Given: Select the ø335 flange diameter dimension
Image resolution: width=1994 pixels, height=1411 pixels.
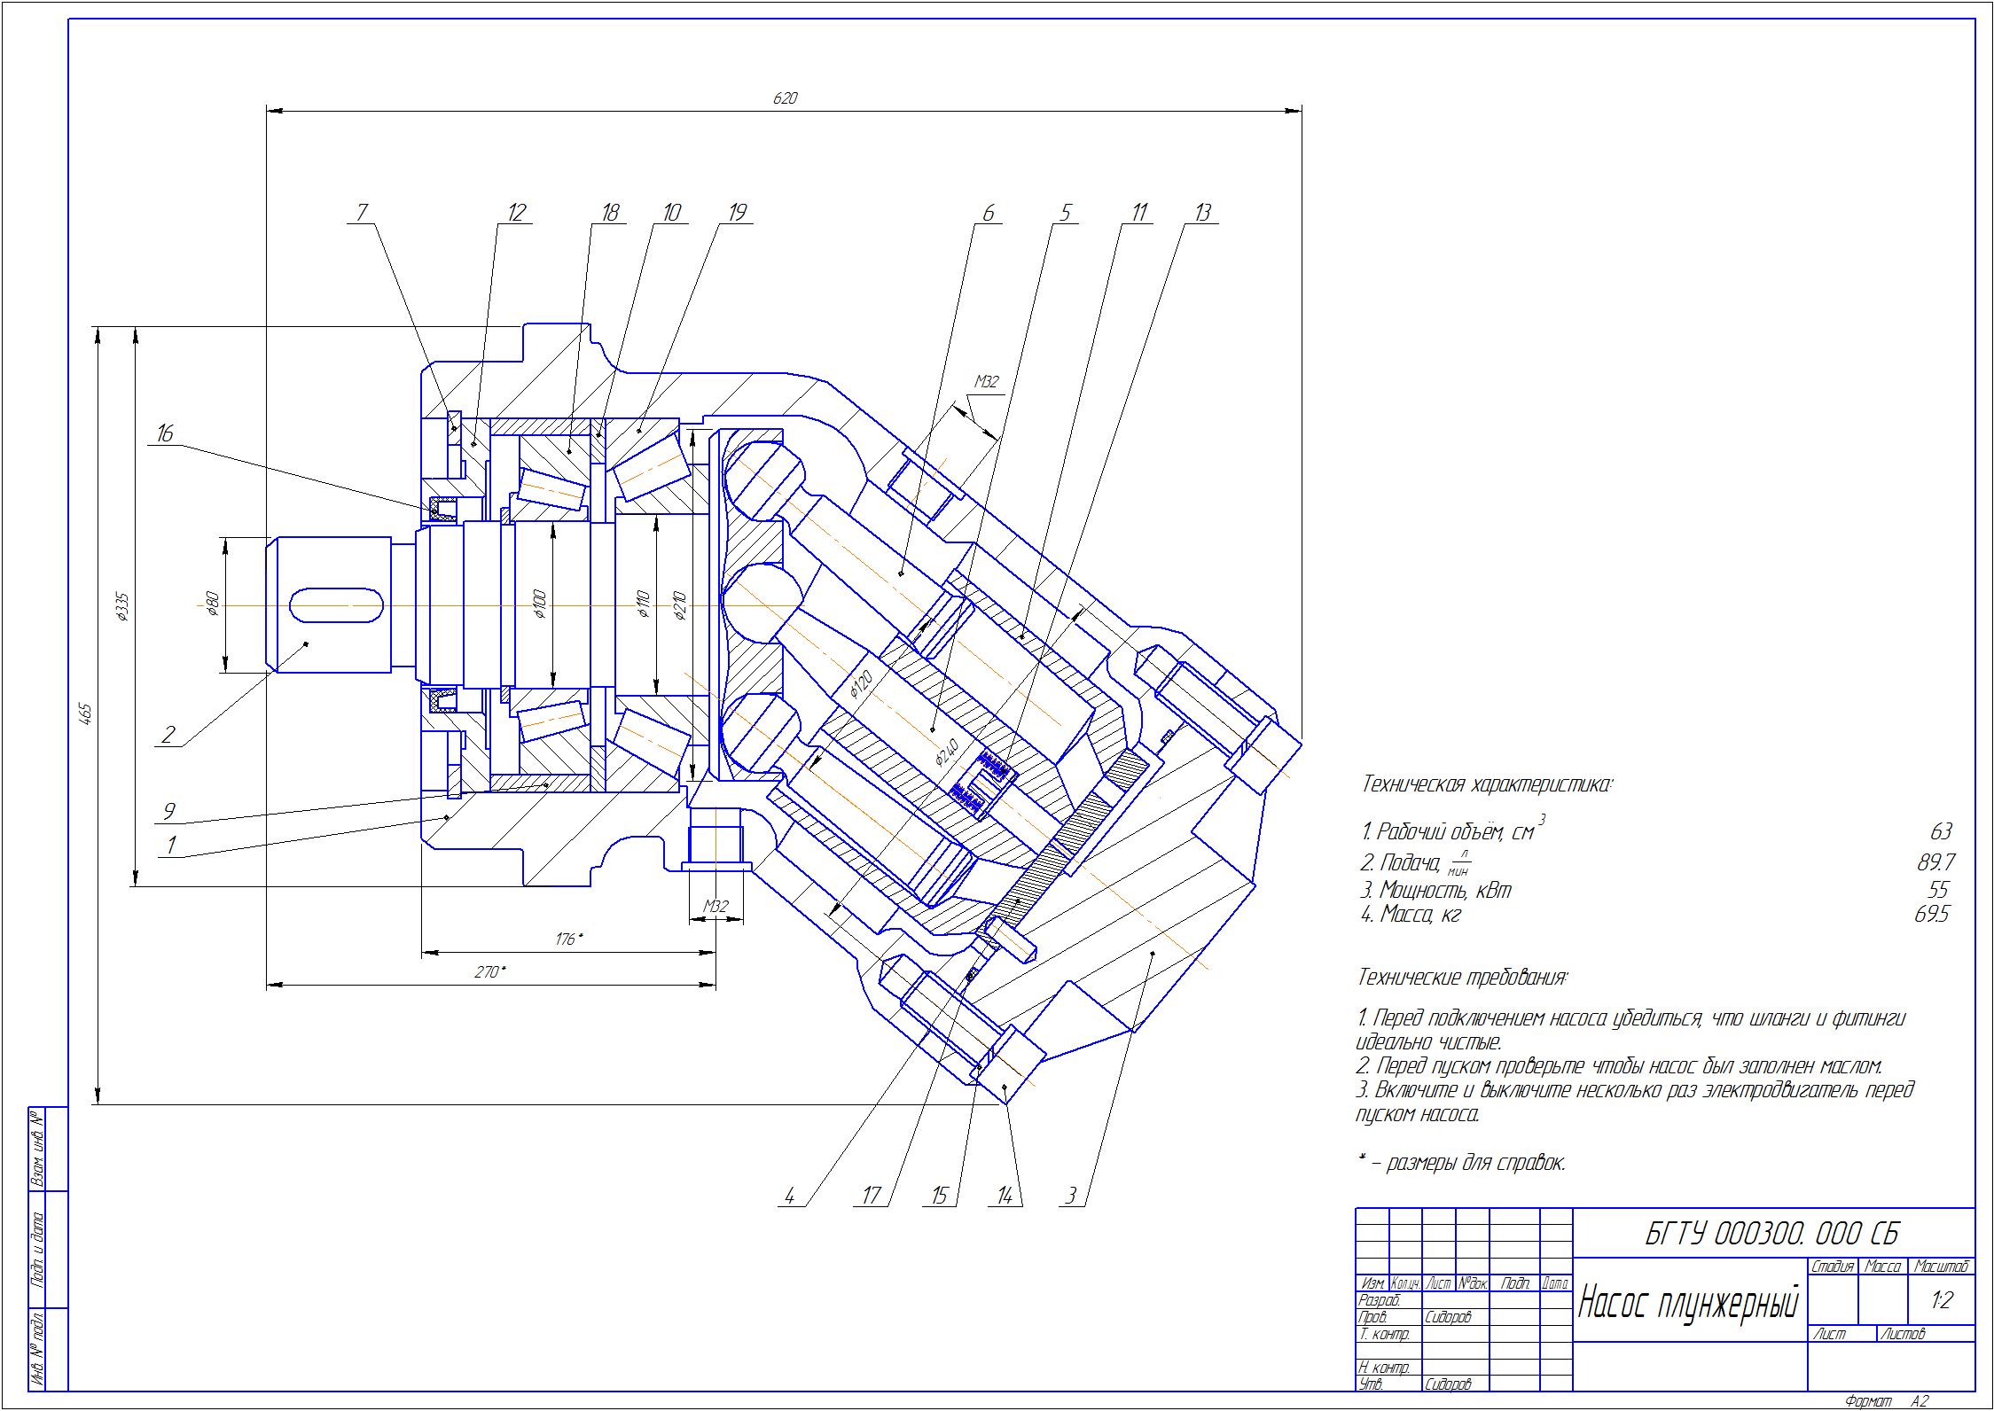Looking at the screenshot, I should [122, 607].
